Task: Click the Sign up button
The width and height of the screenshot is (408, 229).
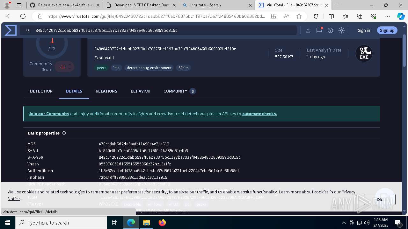Action: (387, 30)
